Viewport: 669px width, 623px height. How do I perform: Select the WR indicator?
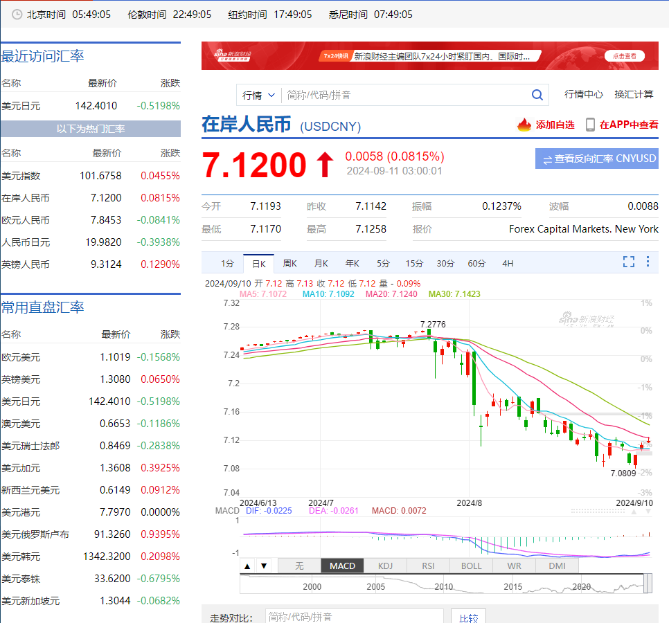(x=514, y=566)
